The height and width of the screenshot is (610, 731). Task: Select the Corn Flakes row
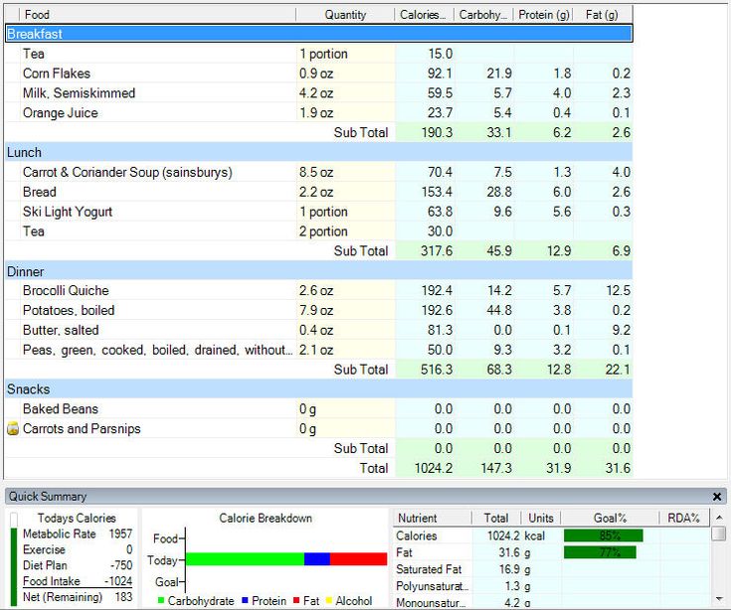(x=319, y=74)
